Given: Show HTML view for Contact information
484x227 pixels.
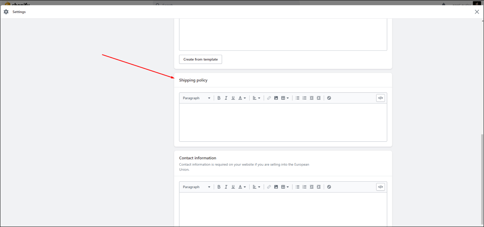Looking at the screenshot, I should (380, 187).
